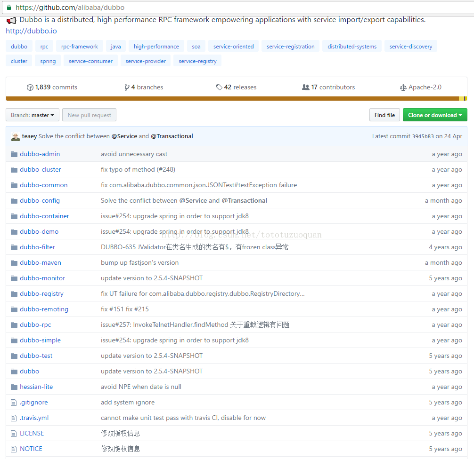Viewport: 474px width, 459px height.
Task: Open commit 'bump up fastjson's version'
Action: point(139,262)
